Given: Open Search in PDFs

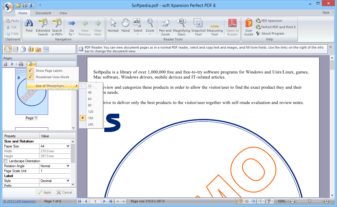Looking at the screenshot, I should 57,27.
